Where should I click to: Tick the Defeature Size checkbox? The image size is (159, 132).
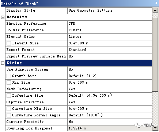click(x=9, y=96)
